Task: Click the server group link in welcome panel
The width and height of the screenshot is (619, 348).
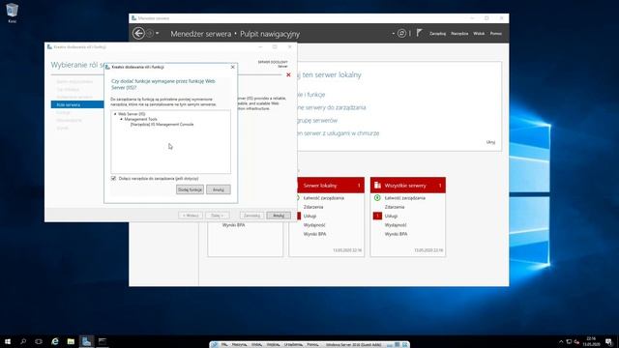Action: click(x=317, y=120)
